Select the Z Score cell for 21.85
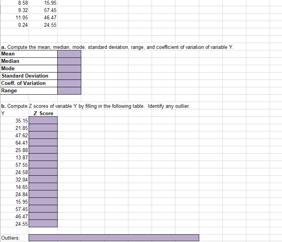This screenshot has width=282, height=242. pos(43,128)
